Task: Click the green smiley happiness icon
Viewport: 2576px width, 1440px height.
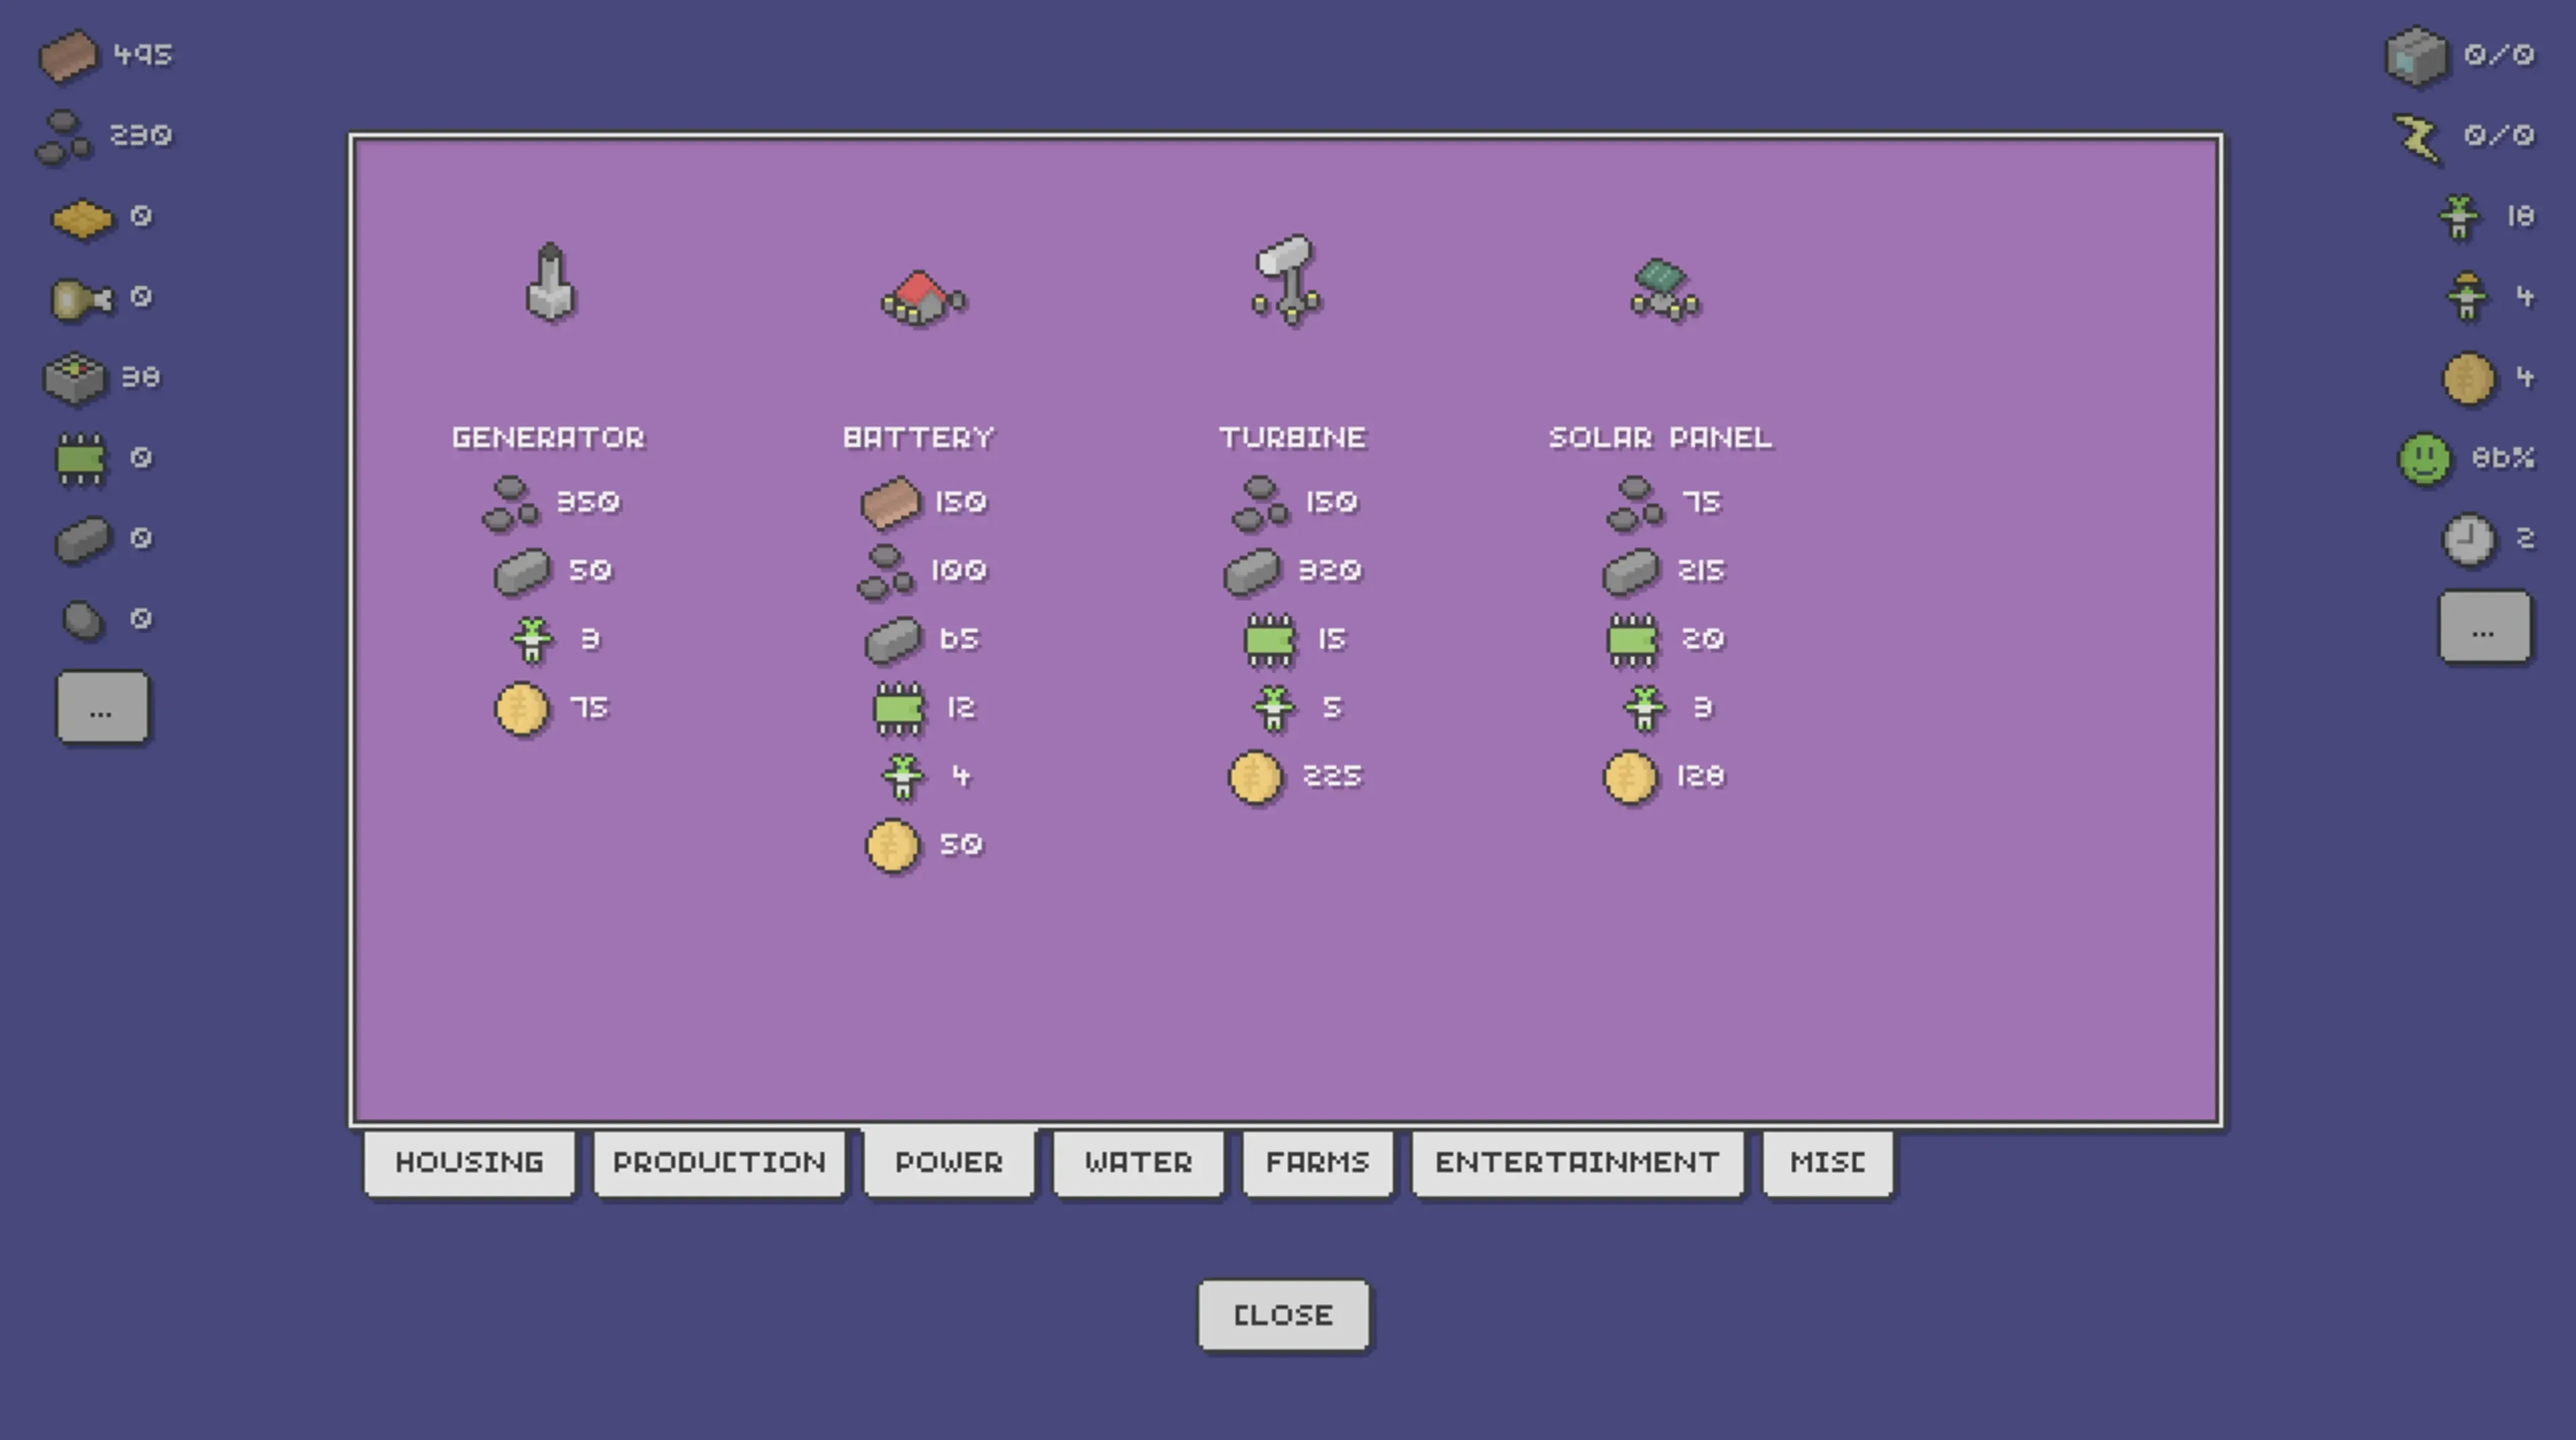Action: [2425, 460]
